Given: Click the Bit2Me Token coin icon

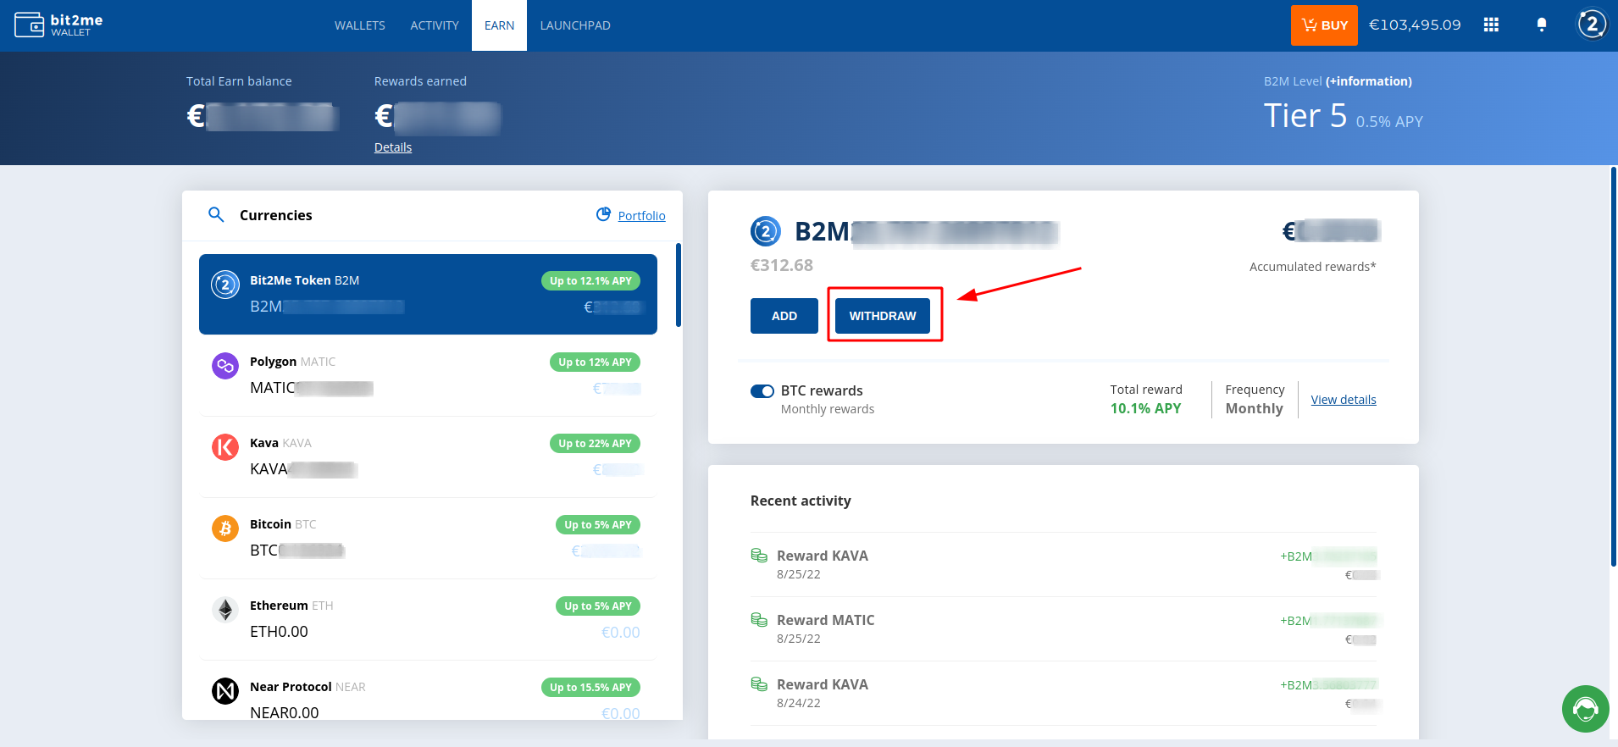Looking at the screenshot, I should click(225, 285).
